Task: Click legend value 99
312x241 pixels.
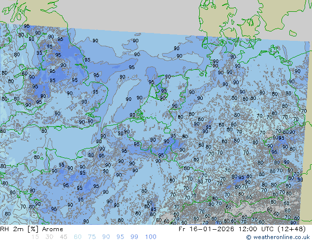Action: pyautogui.click(x=134, y=237)
